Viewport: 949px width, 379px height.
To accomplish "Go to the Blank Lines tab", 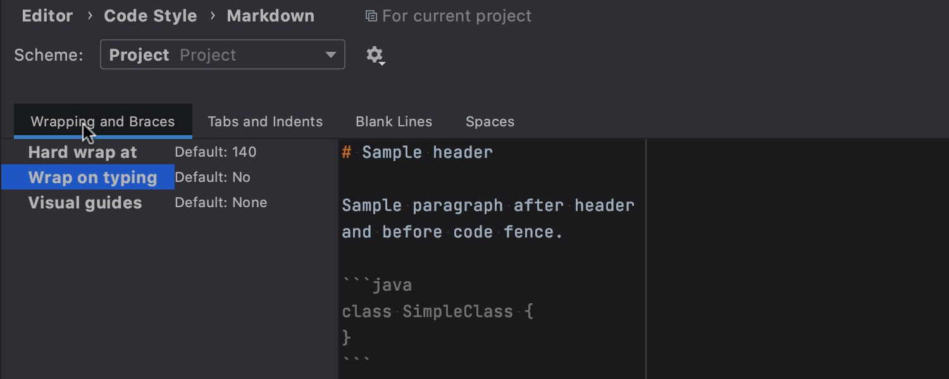I will (x=394, y=121).
